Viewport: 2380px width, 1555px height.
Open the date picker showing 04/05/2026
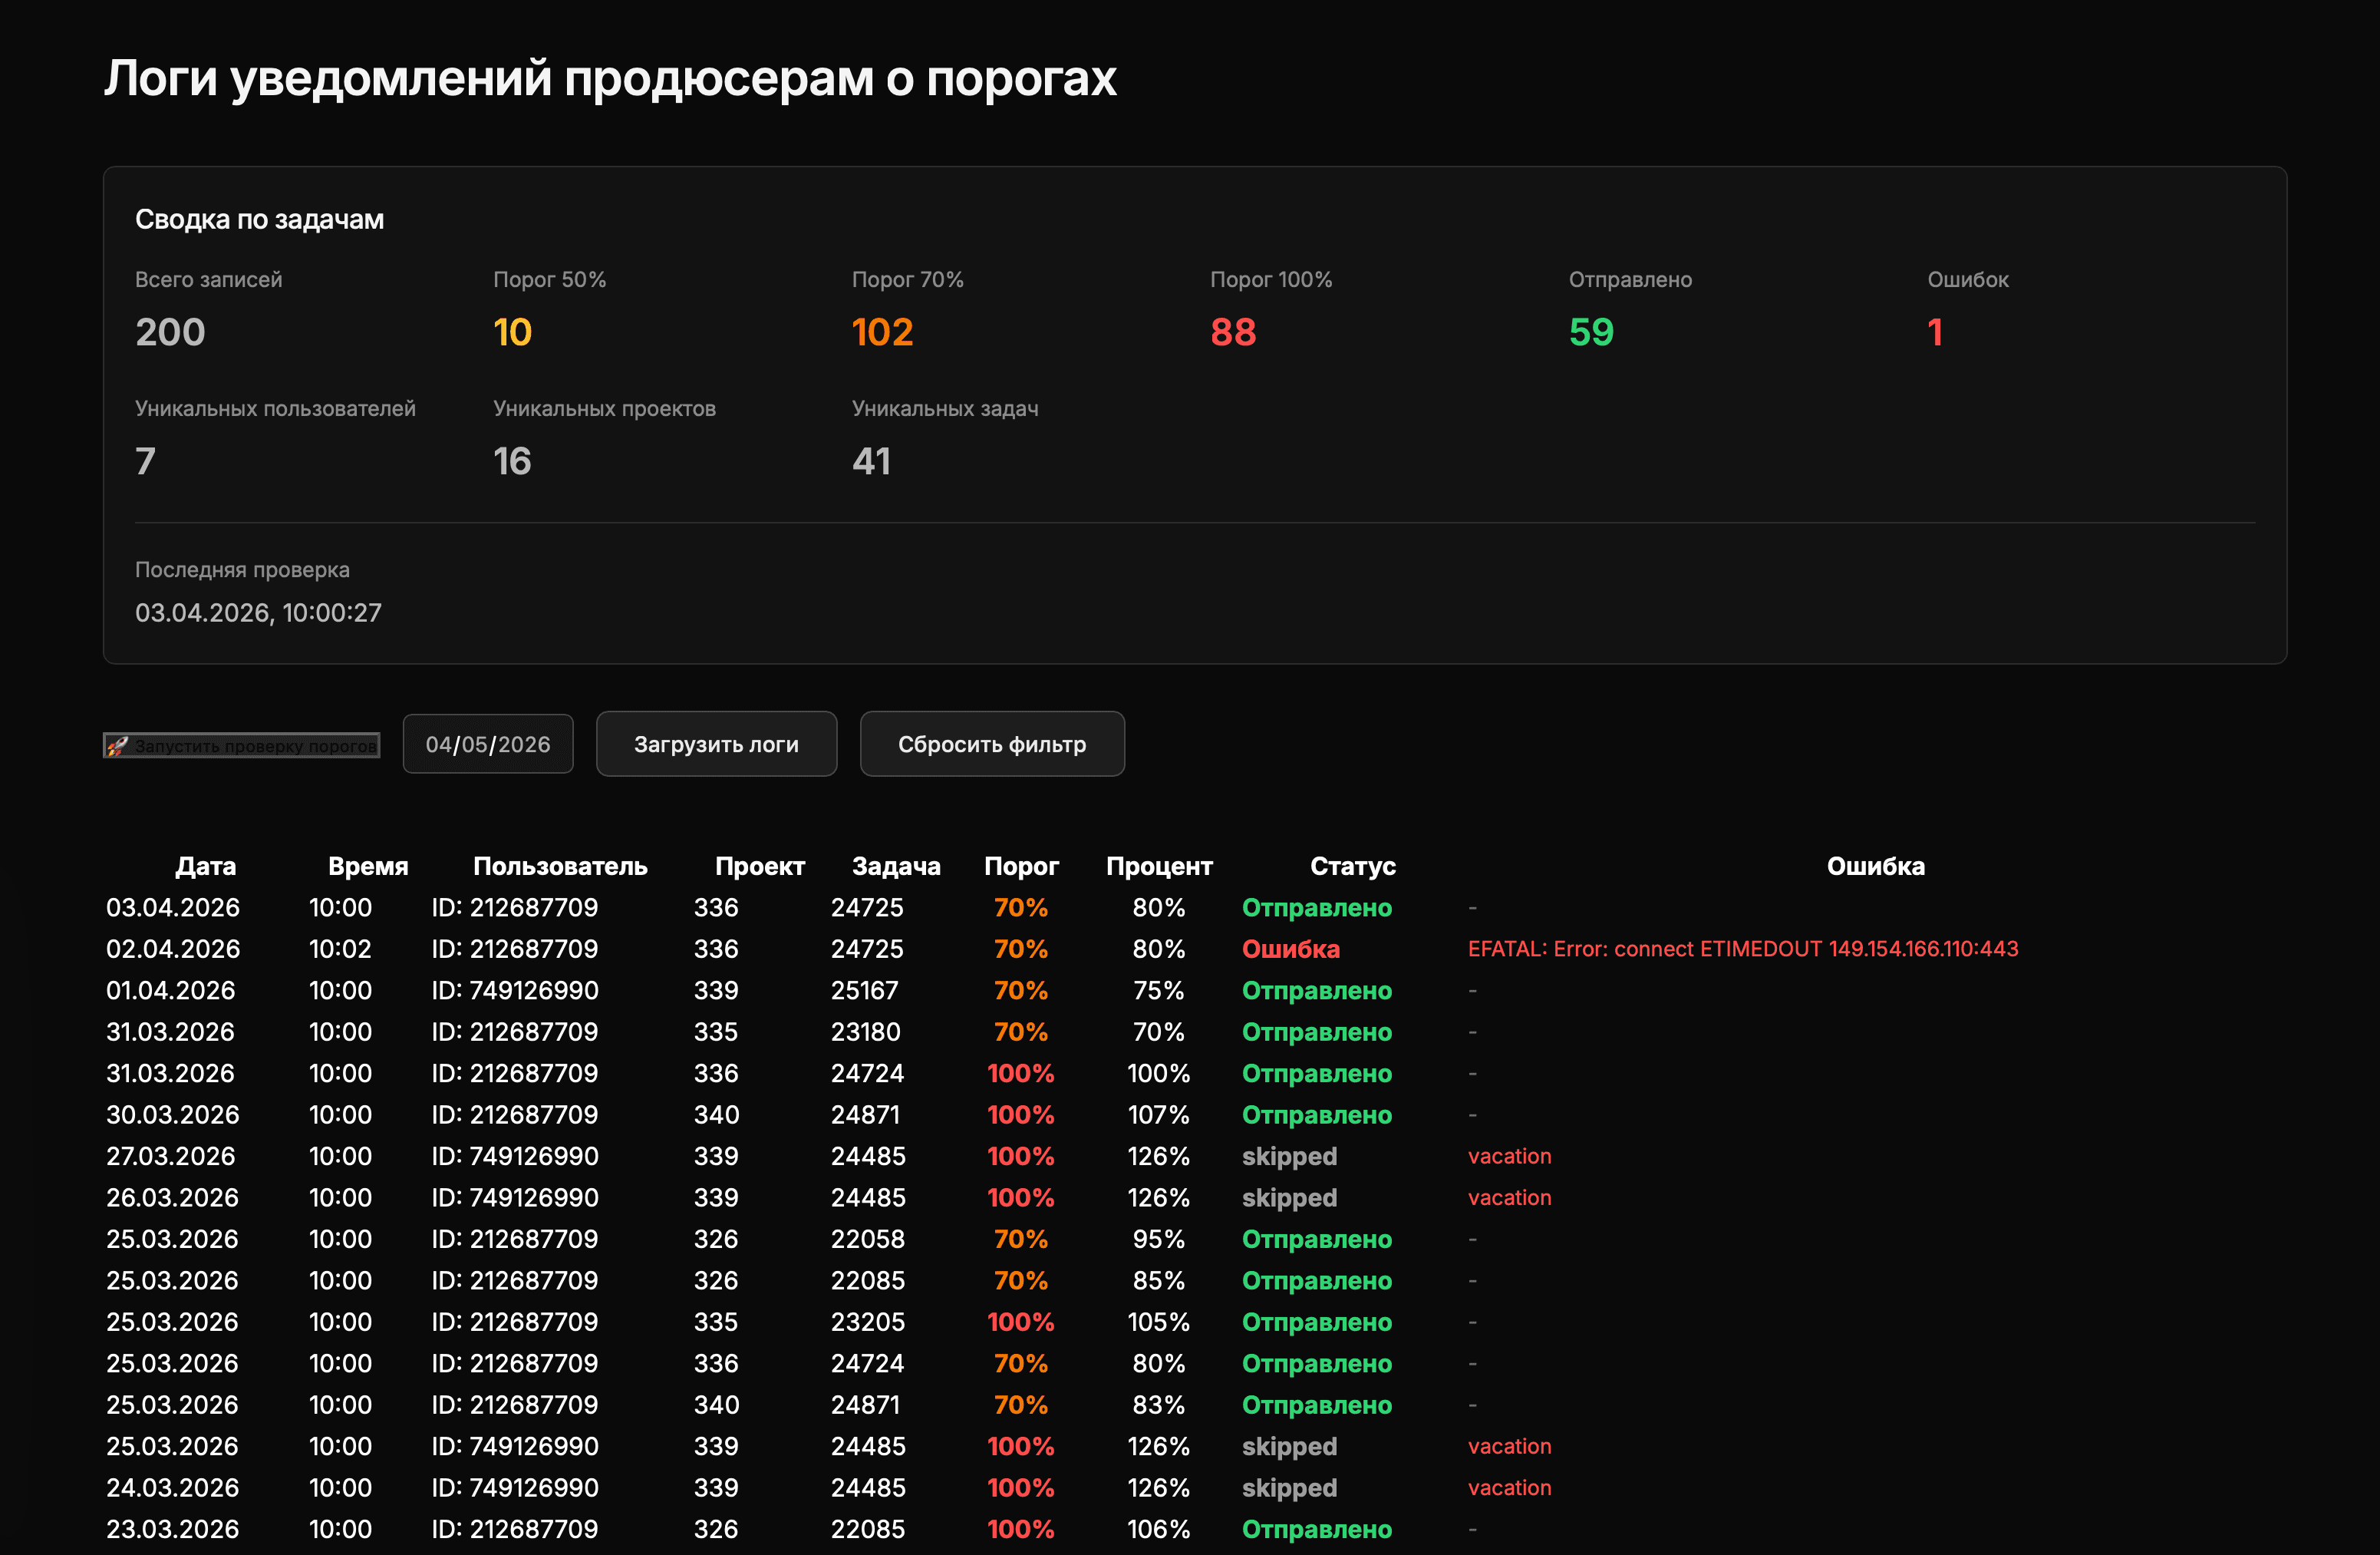488,744
